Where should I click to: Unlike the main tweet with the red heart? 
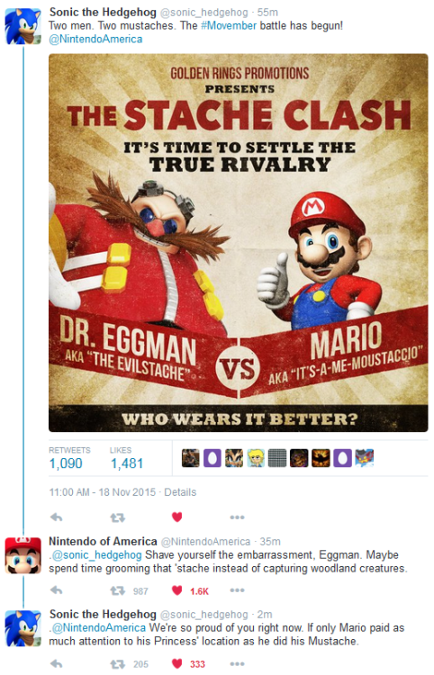tap(177, 517)
